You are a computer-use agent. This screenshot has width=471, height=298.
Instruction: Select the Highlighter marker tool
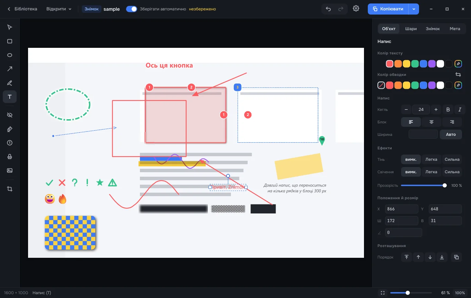pyautogui.click(x=10, y=129)
